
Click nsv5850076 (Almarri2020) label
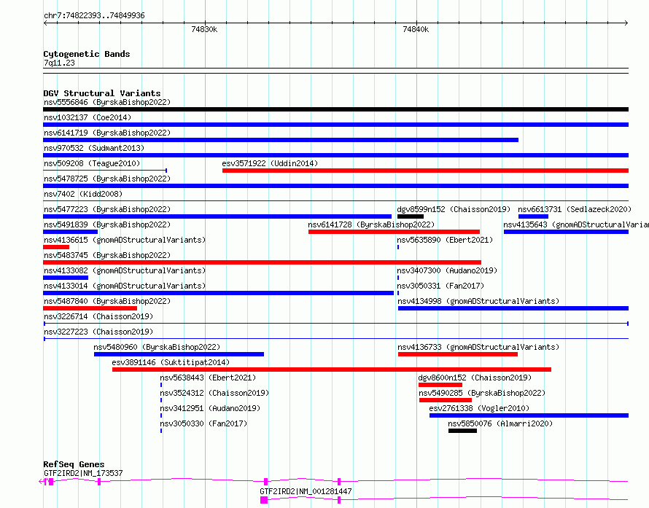click(500, 423)
